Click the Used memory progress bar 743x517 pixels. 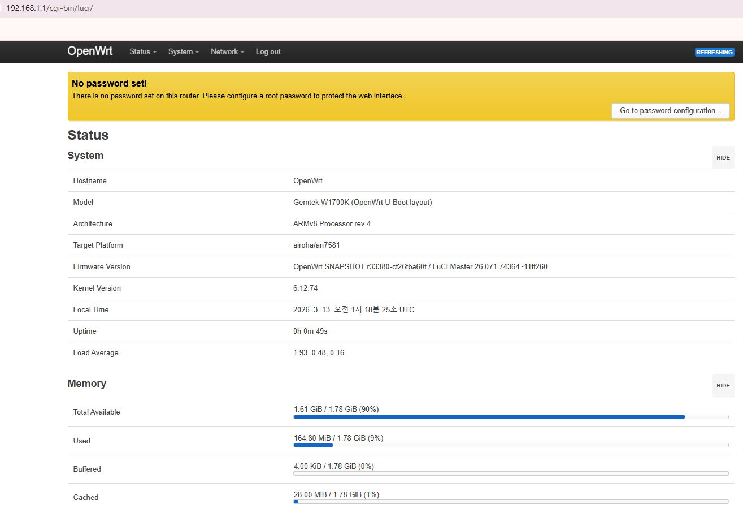click(x=511, y=445)
